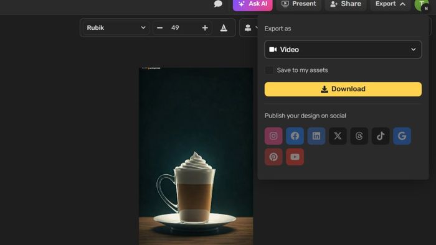
Task: Enable Save to my assets checkbox
Action: (269, 70)
